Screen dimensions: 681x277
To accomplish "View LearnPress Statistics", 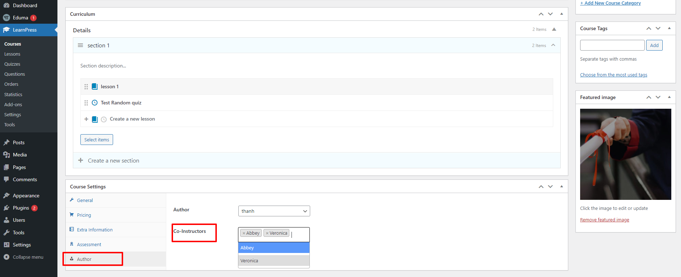I will pos(13,94).
